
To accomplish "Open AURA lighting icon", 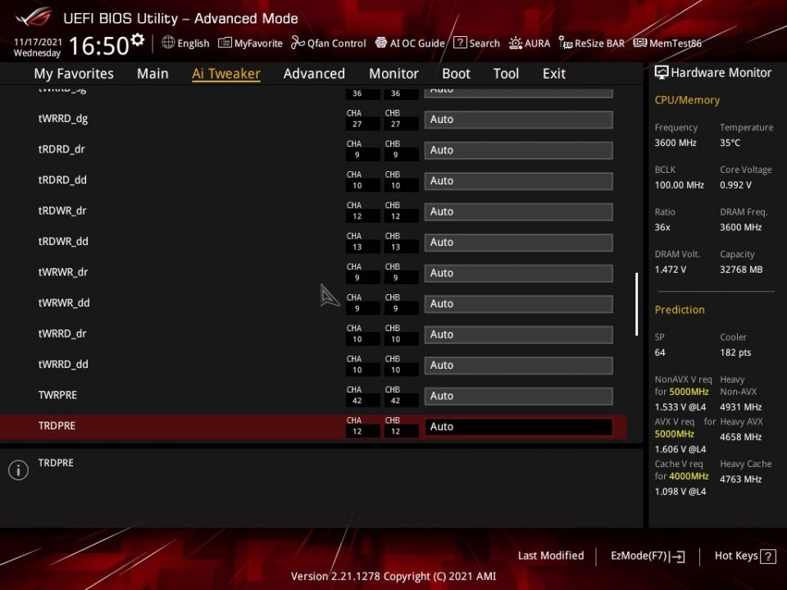I will coord(516,43).
